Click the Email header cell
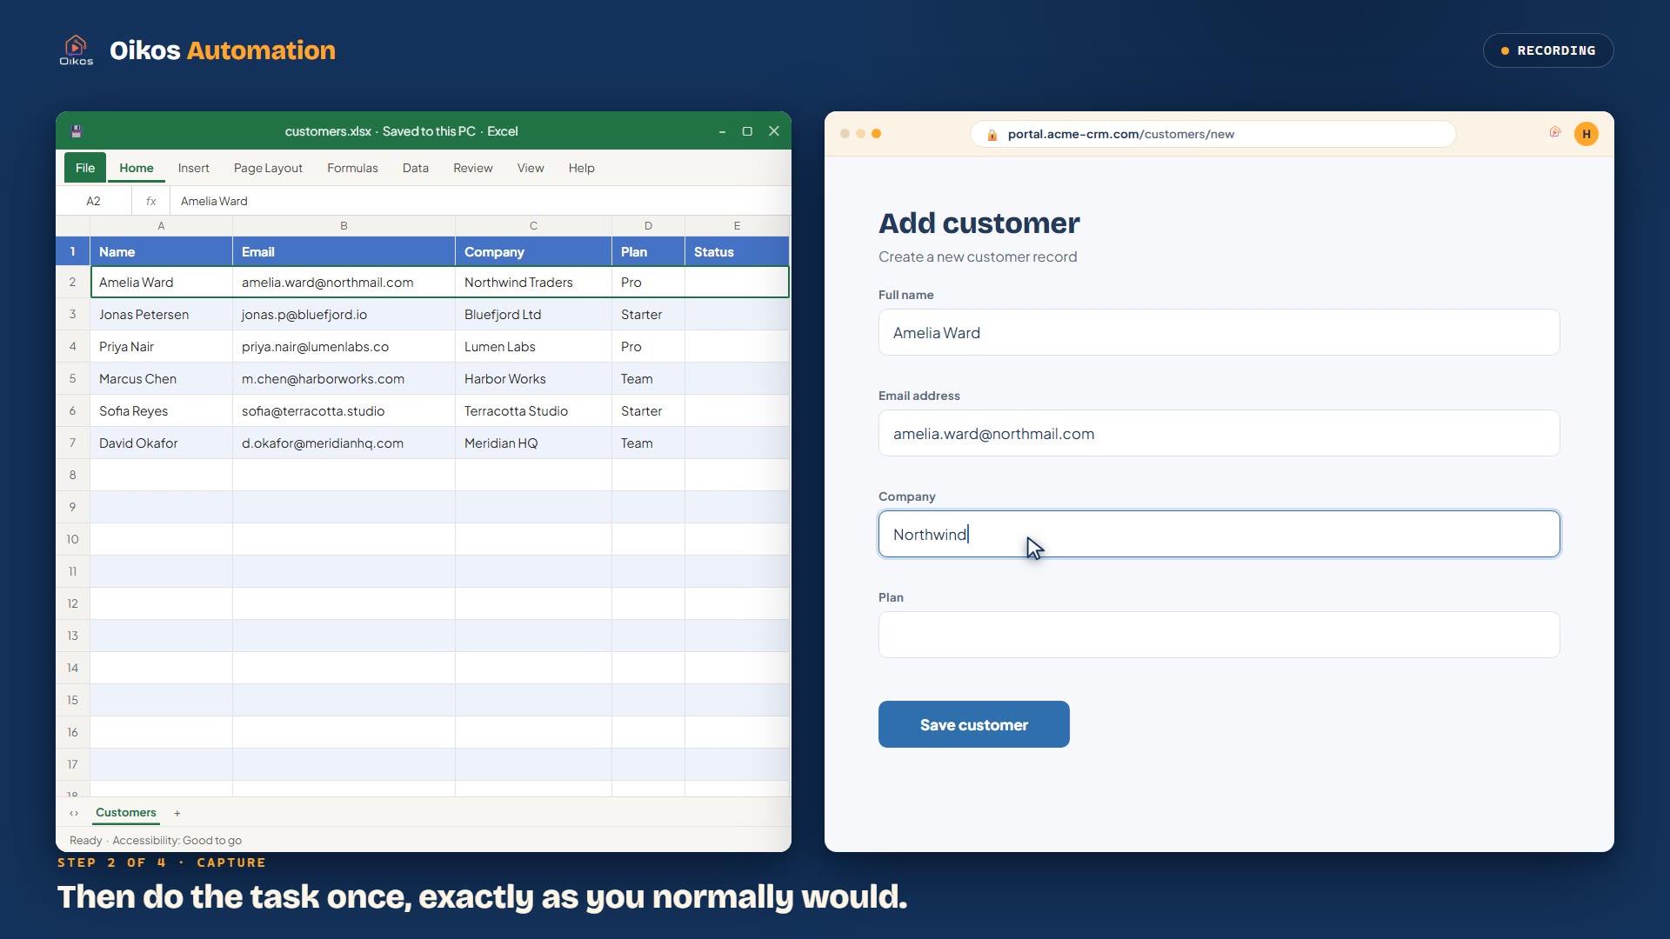The height and width of the screenshot is (939, 1670). pyautogui.click(x=344, y=251)
